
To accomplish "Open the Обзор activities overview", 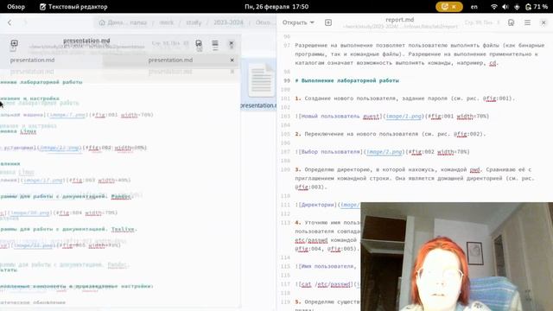I will click(16, 7).
